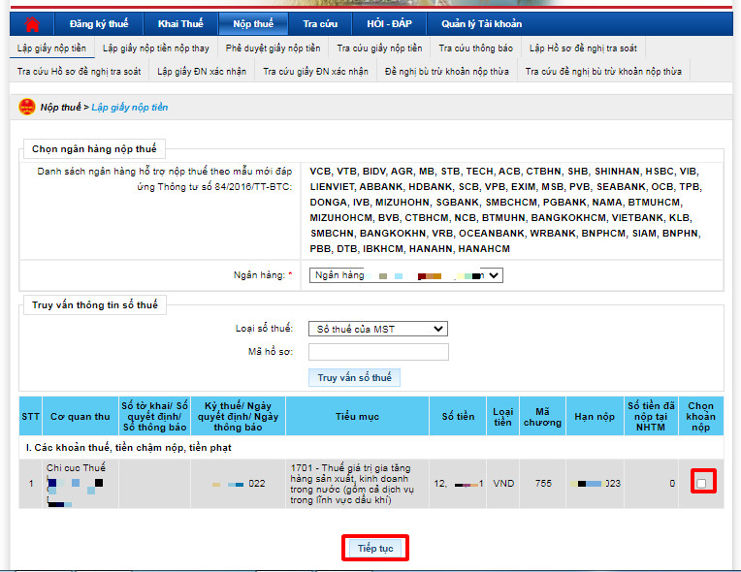Viewport: 741px width, 572px height.
Task: Switch to Lập giấy nộp tiền tab
Action: tap(51, 48)
